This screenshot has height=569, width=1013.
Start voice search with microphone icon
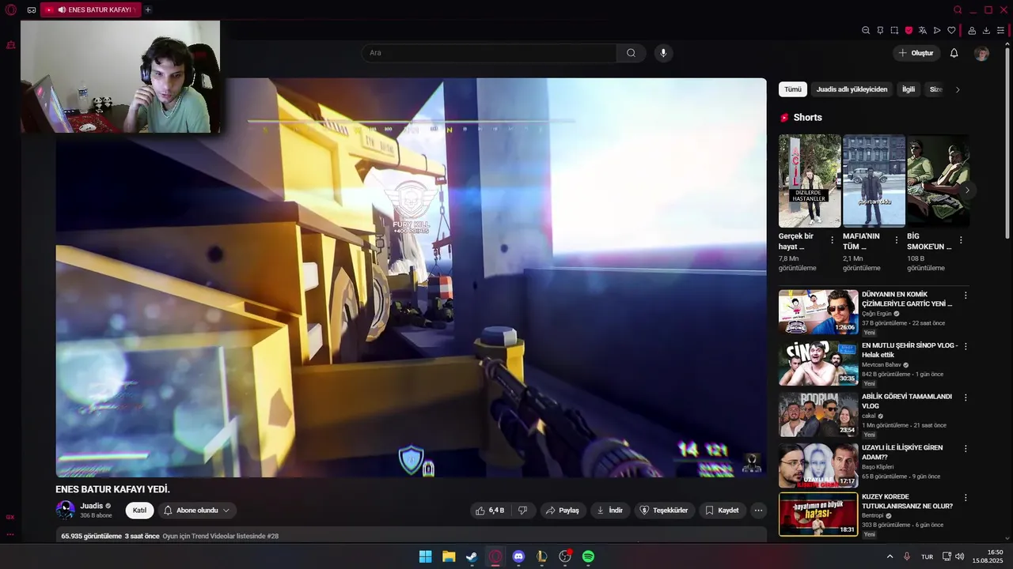(x=663, y=53)
